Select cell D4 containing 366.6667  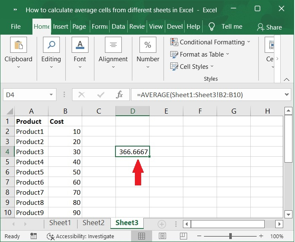point(132,152)
